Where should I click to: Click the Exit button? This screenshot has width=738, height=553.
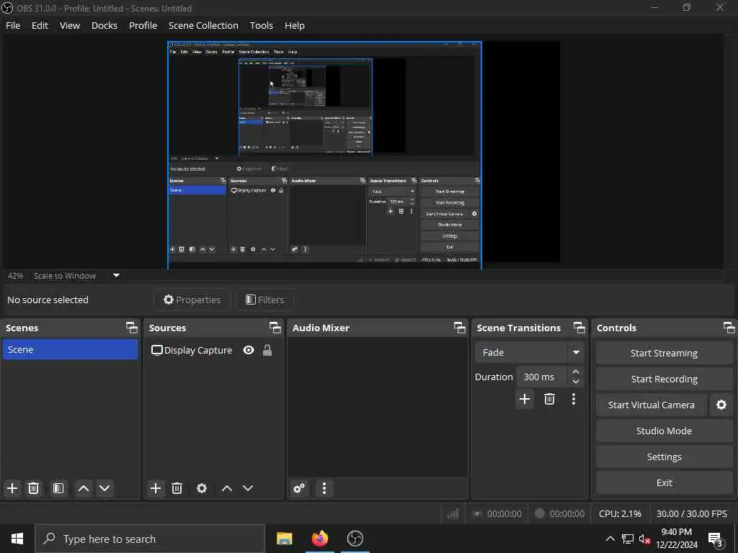pos(664,482)
